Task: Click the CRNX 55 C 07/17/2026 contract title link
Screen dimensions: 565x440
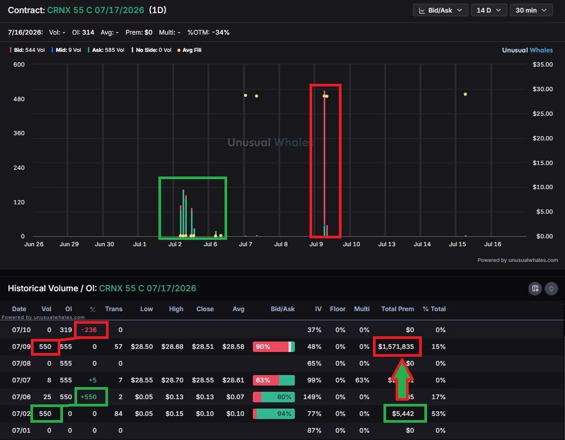Action: click(96, 10)
